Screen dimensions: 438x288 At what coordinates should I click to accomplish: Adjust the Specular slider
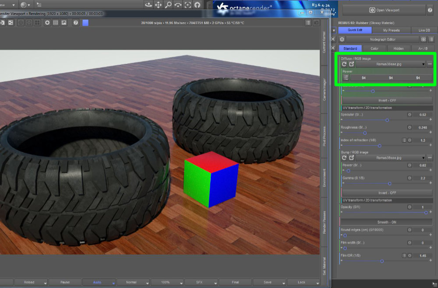click(387, 120)
